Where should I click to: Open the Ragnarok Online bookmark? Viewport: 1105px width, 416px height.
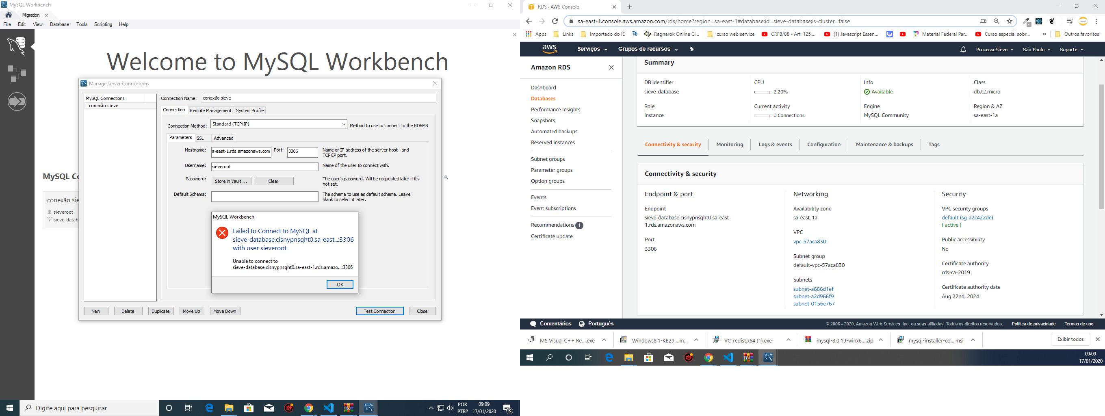672,34
